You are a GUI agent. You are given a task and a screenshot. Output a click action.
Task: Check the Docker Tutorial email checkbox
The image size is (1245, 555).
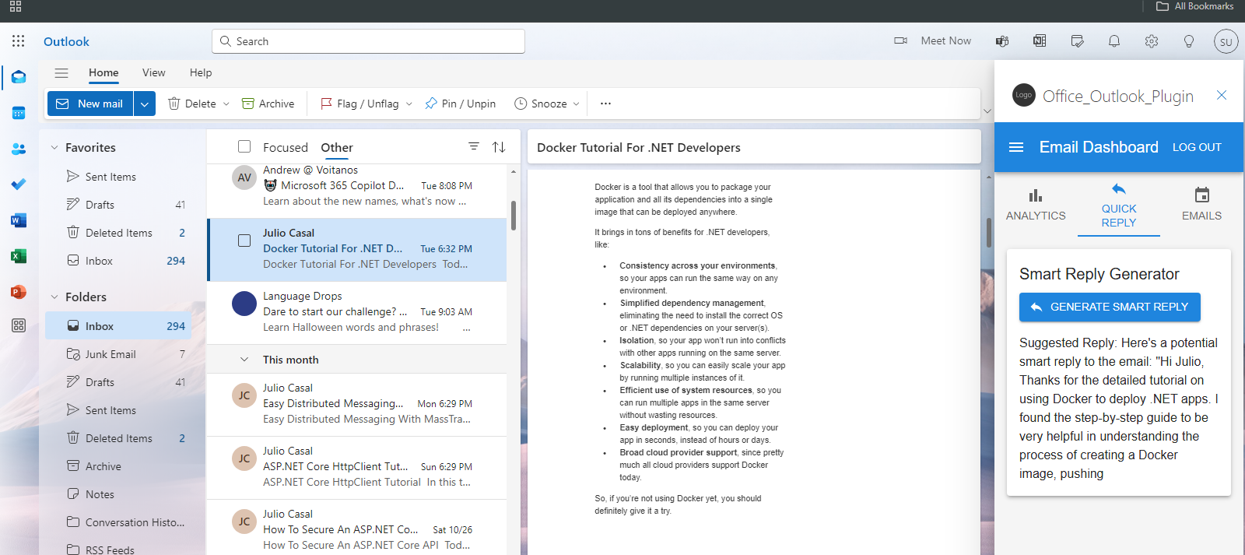[x=244, y=241]
